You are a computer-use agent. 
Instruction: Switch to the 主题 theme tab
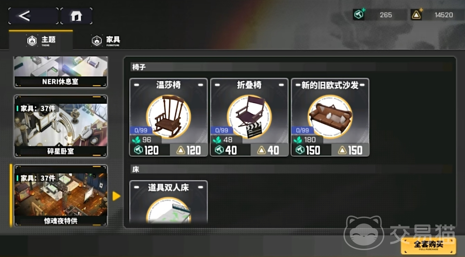(x=41, y=40)
